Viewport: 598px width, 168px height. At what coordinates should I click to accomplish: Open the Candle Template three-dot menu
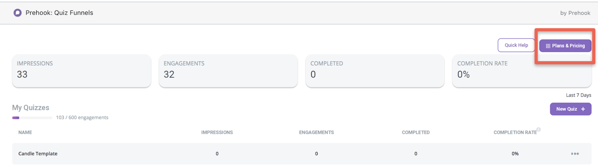click(x=575, y=153)
